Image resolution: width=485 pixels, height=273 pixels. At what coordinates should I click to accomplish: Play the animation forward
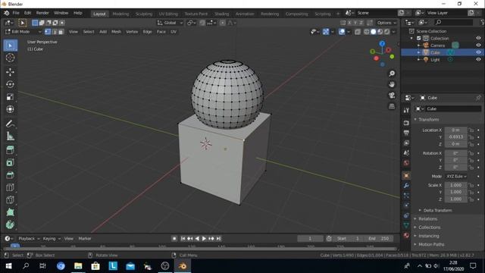point(204,239)
